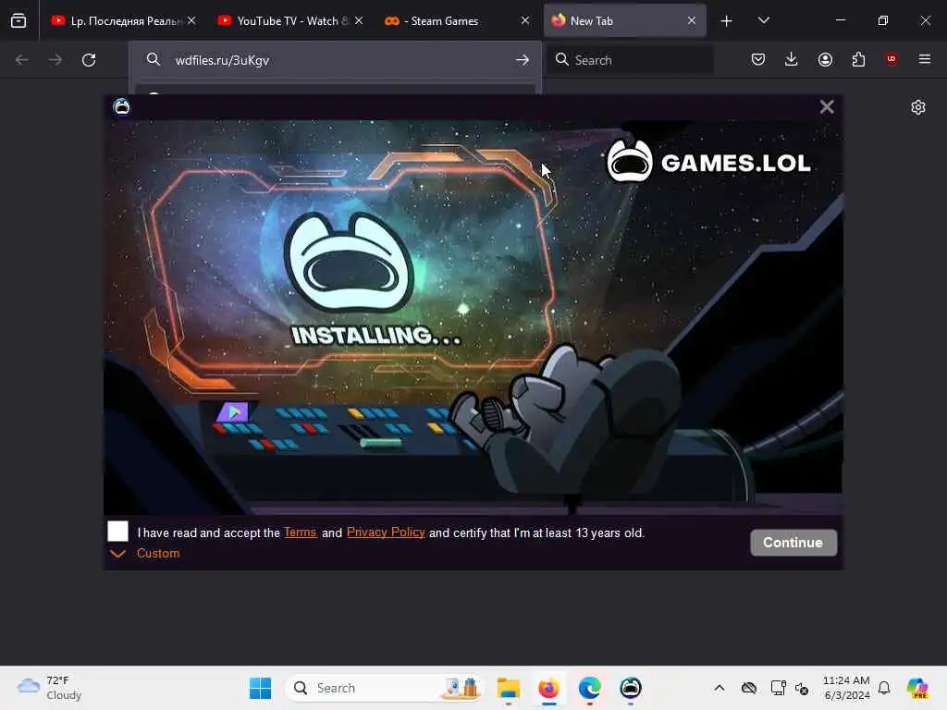Open the weather widget showing 72°F

[x=50, y=688]
